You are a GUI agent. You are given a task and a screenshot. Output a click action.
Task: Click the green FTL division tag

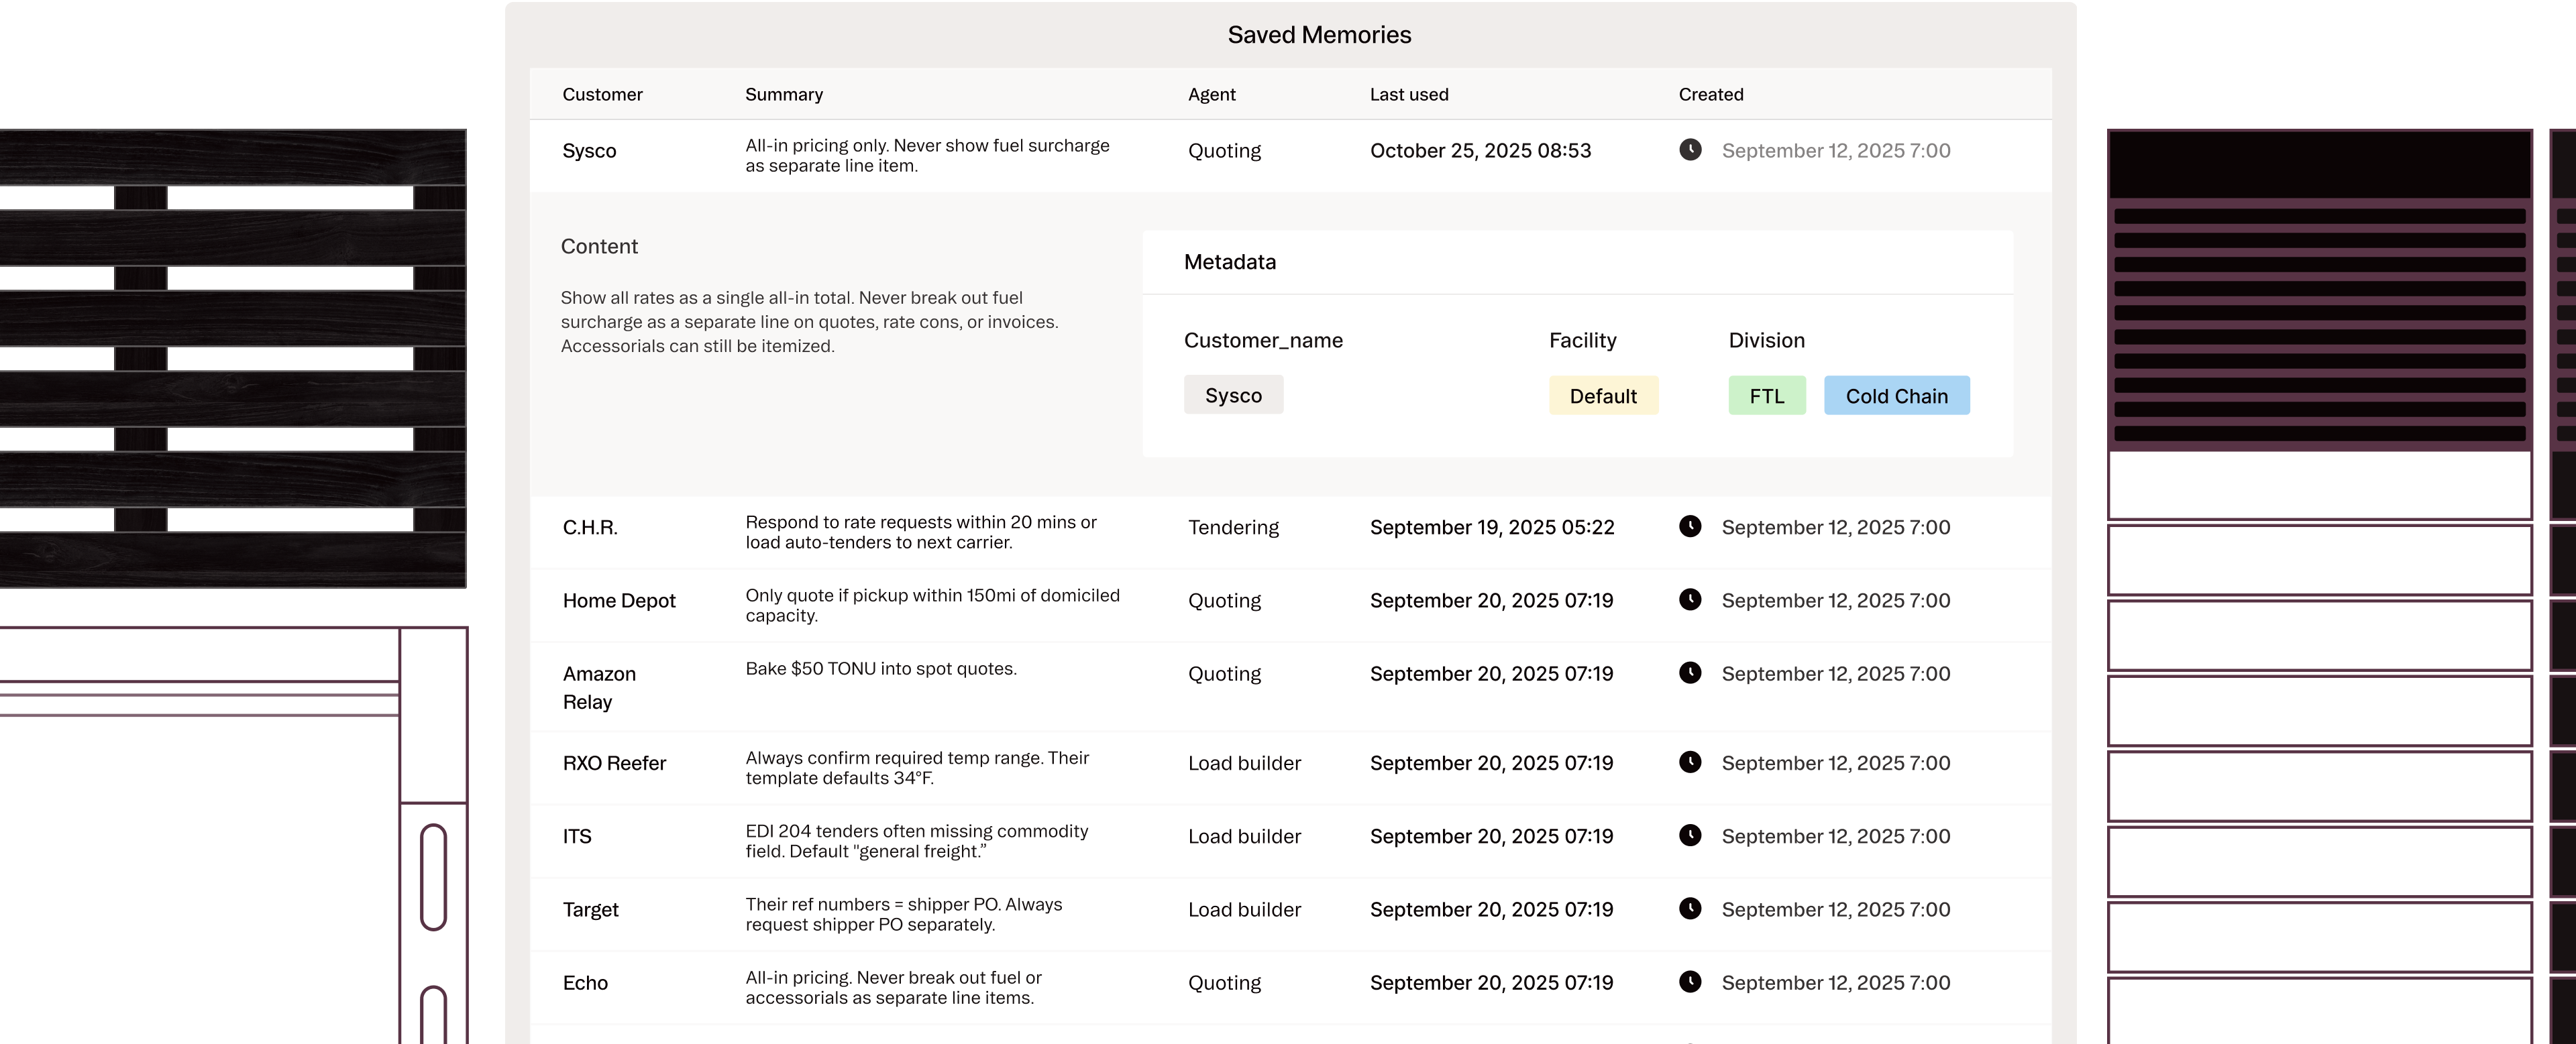pyautogui.click(x=1766, y=396)
